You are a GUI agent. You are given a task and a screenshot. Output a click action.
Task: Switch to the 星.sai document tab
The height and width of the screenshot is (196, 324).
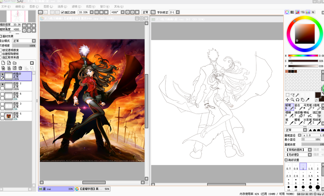point(56,189)
